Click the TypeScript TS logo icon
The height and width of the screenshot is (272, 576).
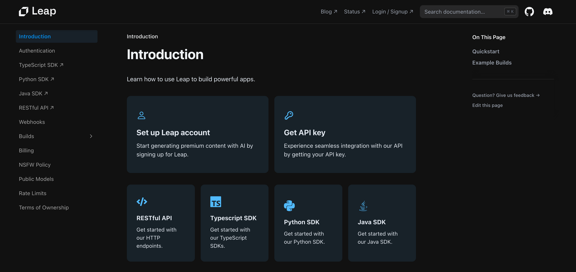(215, 202)
